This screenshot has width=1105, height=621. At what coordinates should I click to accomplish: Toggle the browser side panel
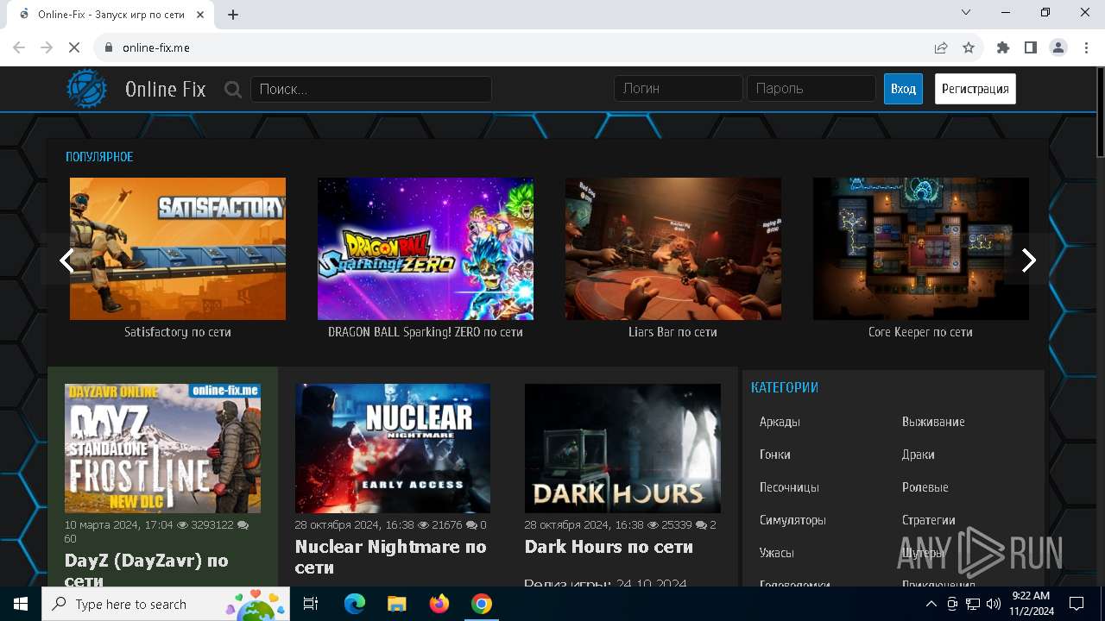(1031, 47)
